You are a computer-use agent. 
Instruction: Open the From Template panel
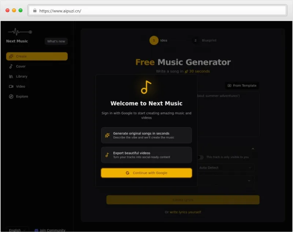pos(242,85)
